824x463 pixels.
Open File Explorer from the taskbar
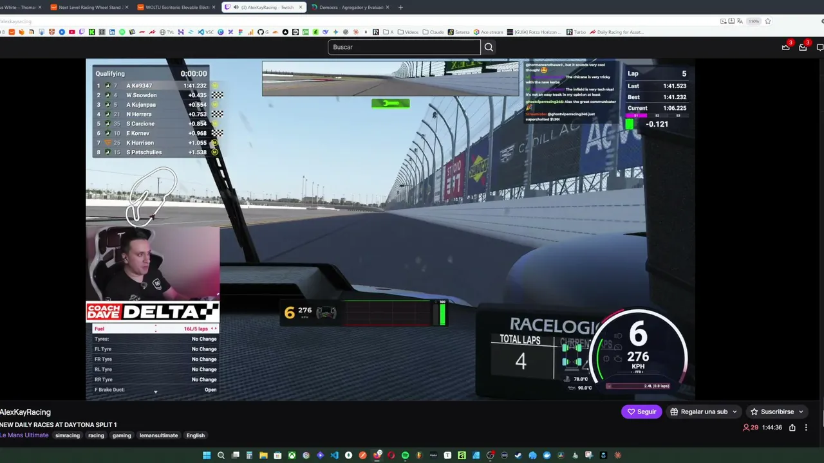pyautogui.click(x=263, y=455)
